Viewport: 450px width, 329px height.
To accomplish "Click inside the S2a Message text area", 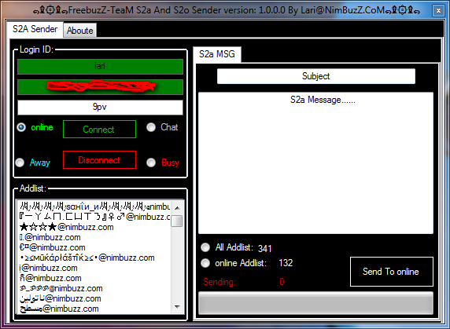I will 315,163.
